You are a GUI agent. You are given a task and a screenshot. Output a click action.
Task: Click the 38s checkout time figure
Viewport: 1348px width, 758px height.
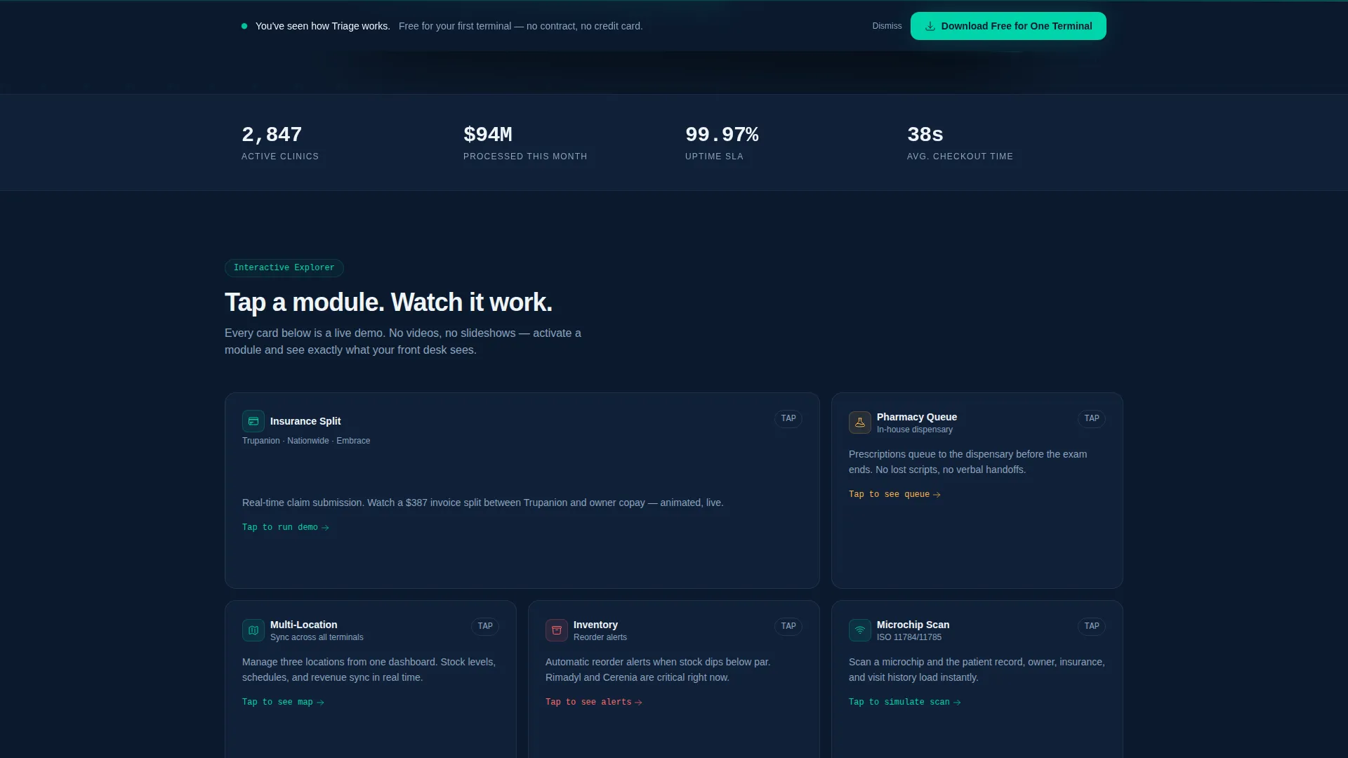(925, 135)
